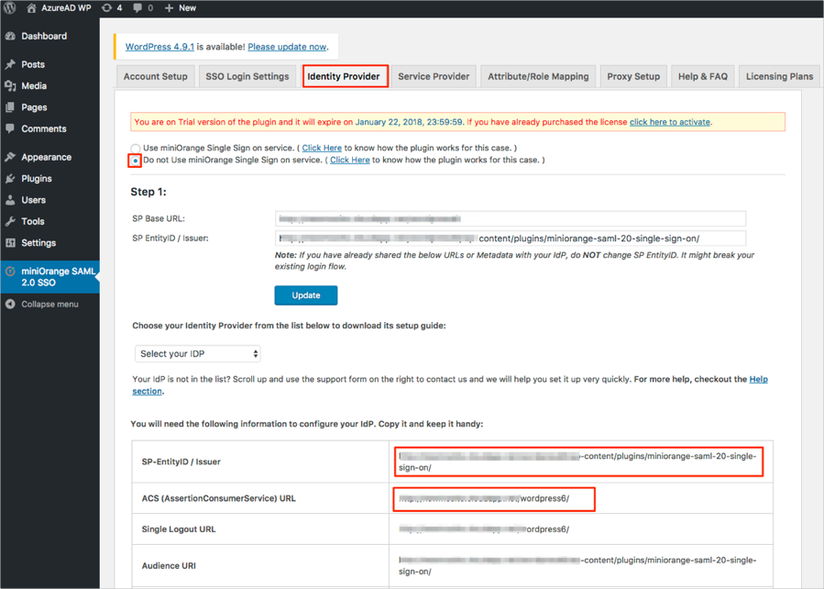Click the SP Base URL input field
The image size is (824, 589).
click(511, 219)
